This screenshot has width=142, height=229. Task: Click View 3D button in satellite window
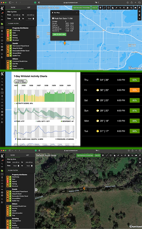pos(98,155)
